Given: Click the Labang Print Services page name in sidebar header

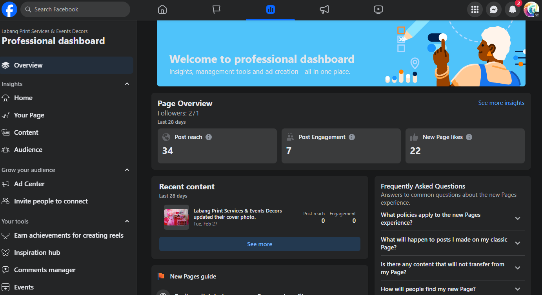Looking at the screenshot, I should tap(45, 31).
